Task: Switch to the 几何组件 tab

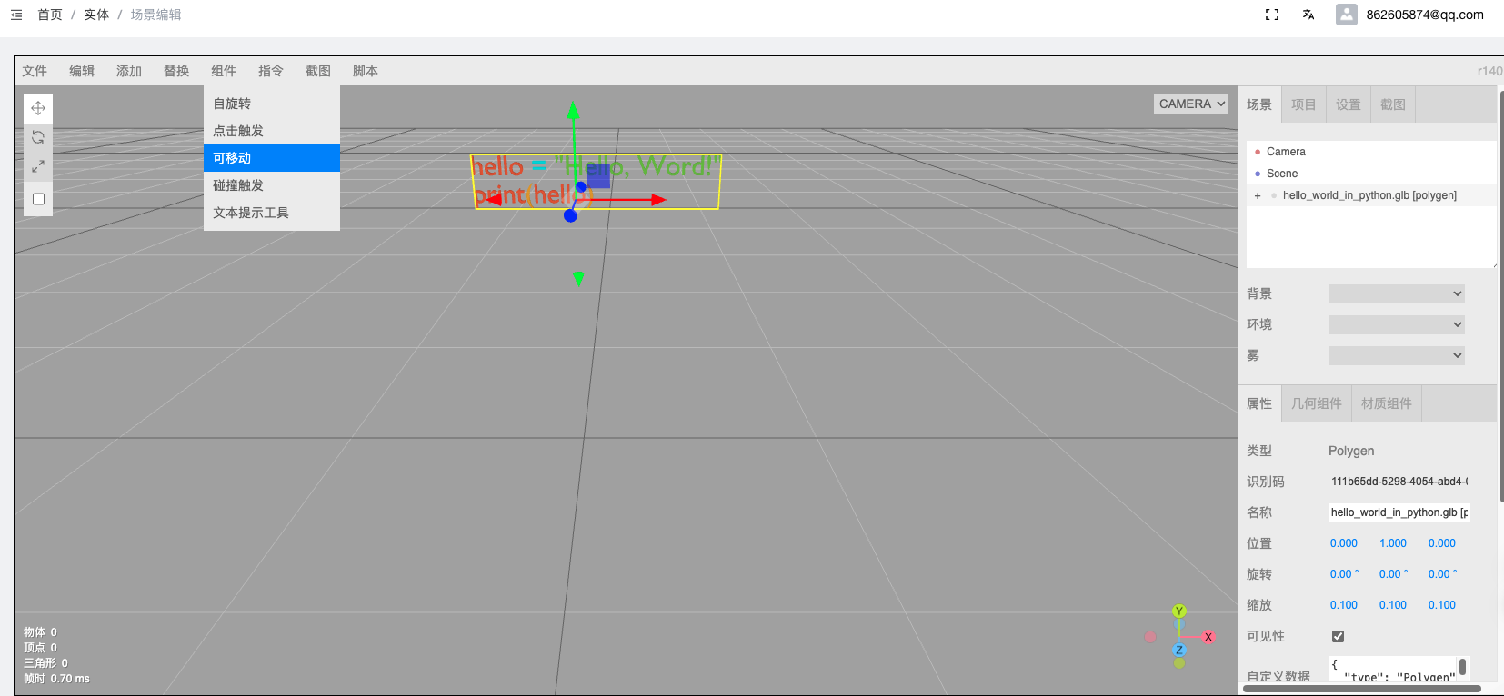Action: point(1317,403)
